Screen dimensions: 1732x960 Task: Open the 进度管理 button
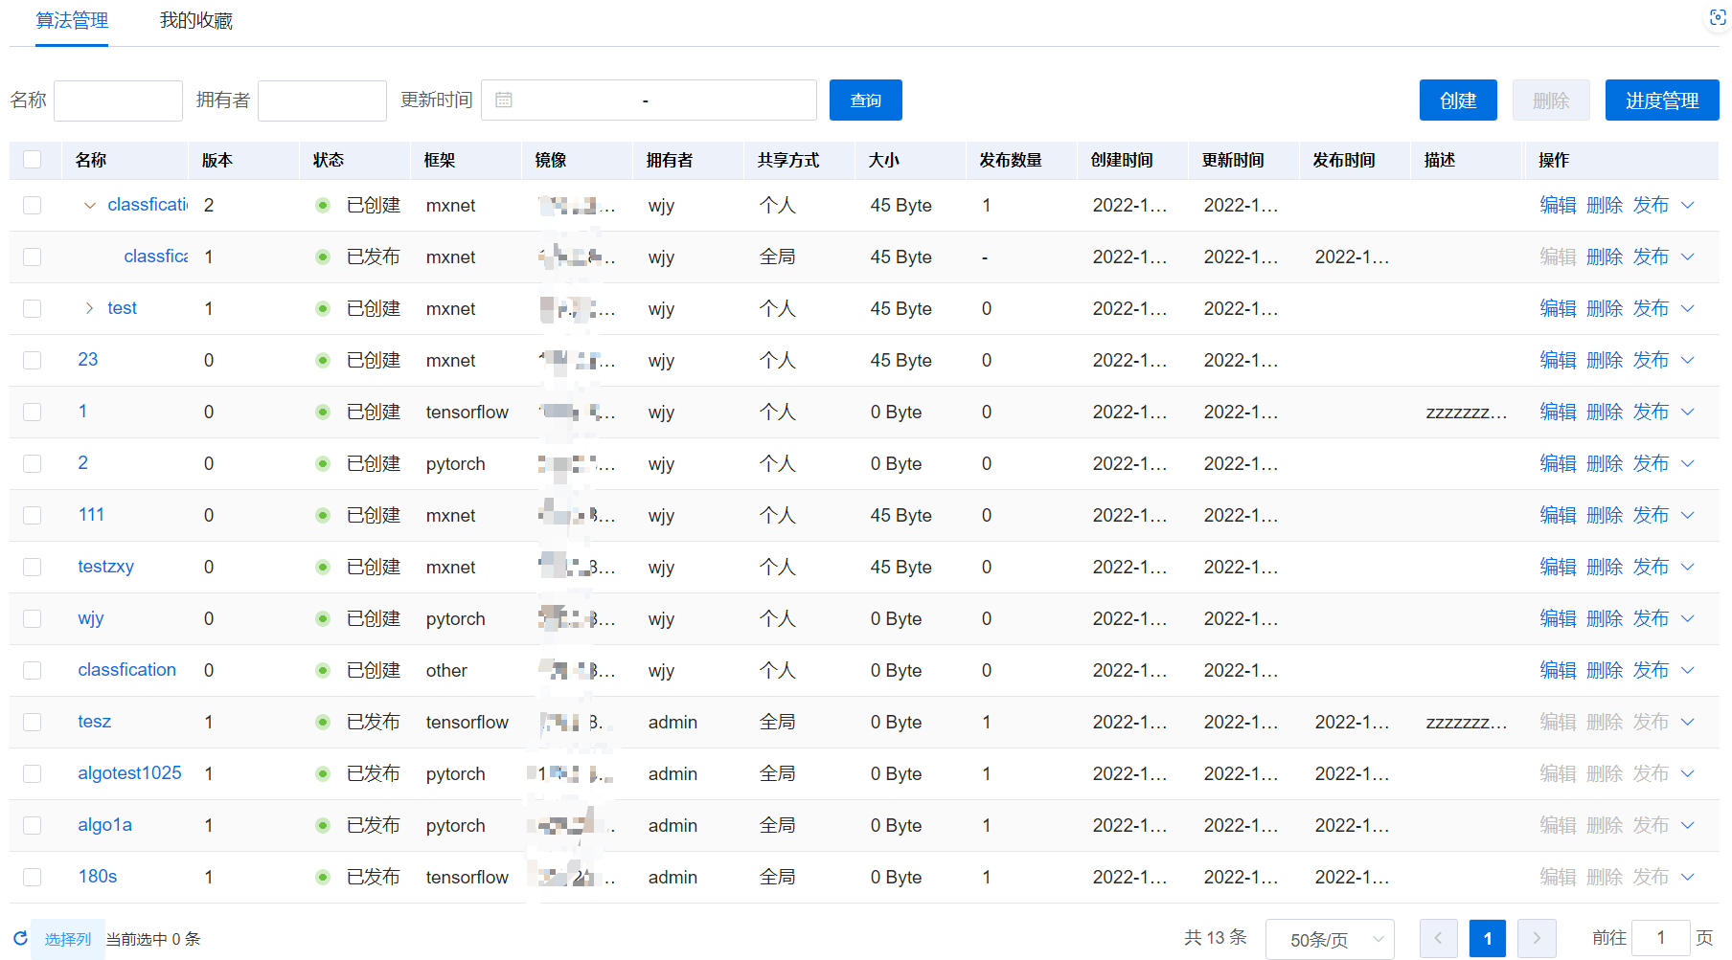[x=1661, y=100]
